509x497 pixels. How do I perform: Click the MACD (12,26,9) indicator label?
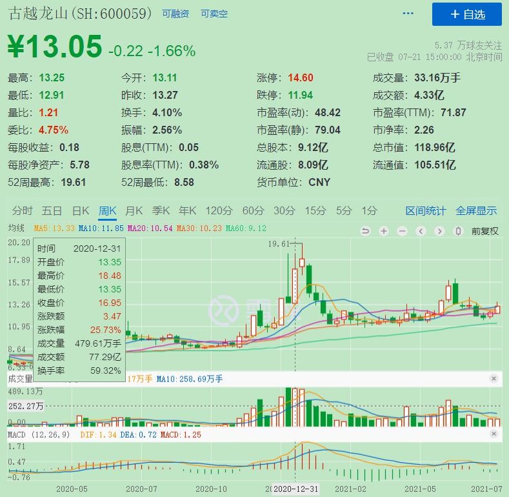(39, 434)
